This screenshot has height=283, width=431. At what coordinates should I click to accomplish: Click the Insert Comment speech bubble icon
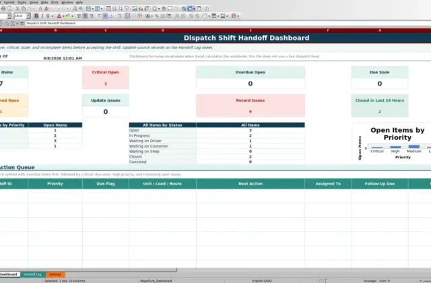170,9
